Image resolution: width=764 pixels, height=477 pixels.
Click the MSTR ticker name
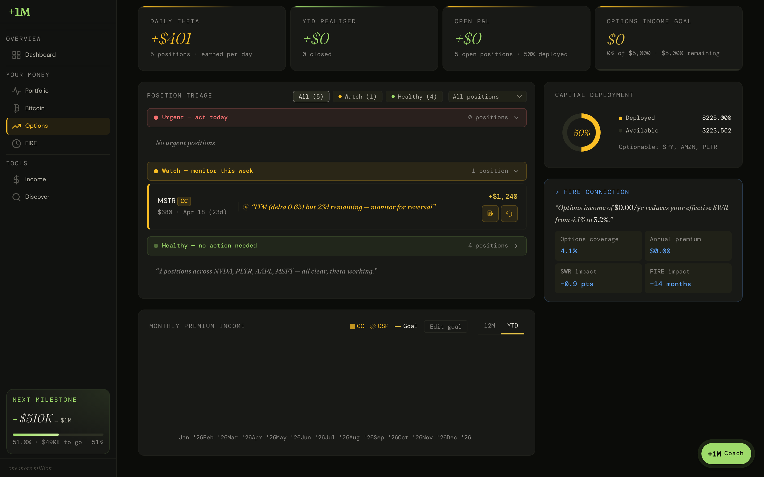pyautogui.click(x=166, y=201)
